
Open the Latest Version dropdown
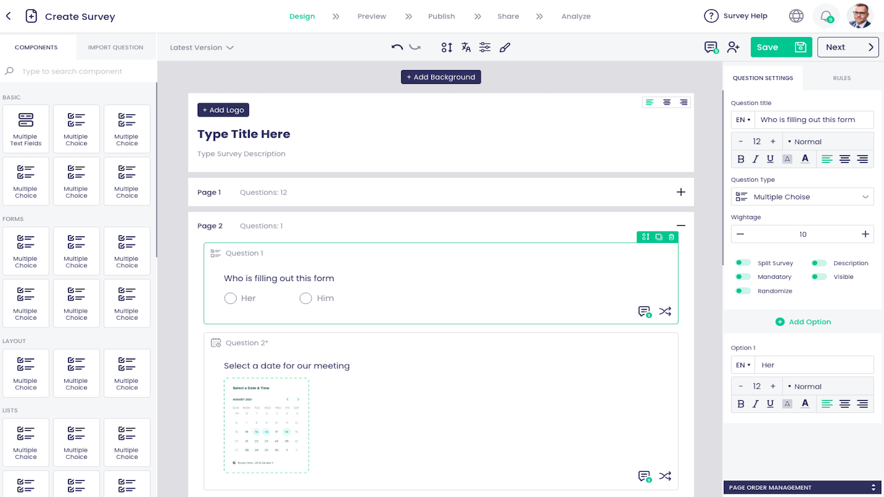(x=201, y=47)
